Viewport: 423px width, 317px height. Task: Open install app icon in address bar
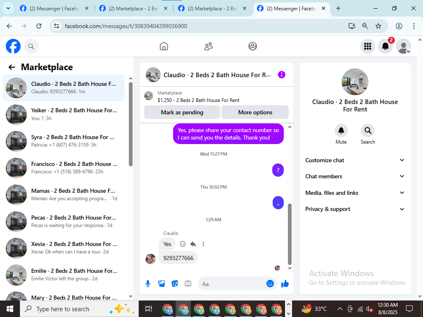pyautogui.click(x=352, y=26)
